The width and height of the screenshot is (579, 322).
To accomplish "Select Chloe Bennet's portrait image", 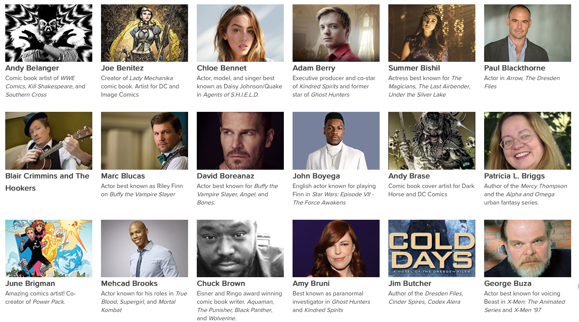I will [240, 33].
